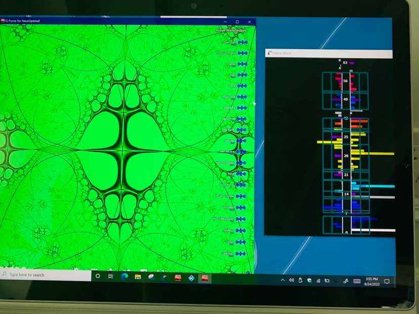Screen dimensions: 419x314
Task: Open the Kodi diamond icon on taskbar
Action: [191, 278]
